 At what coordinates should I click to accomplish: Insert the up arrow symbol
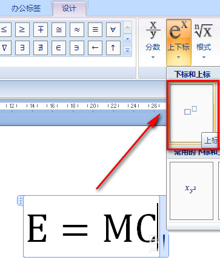pyautogui.click(x=113, y=48)
